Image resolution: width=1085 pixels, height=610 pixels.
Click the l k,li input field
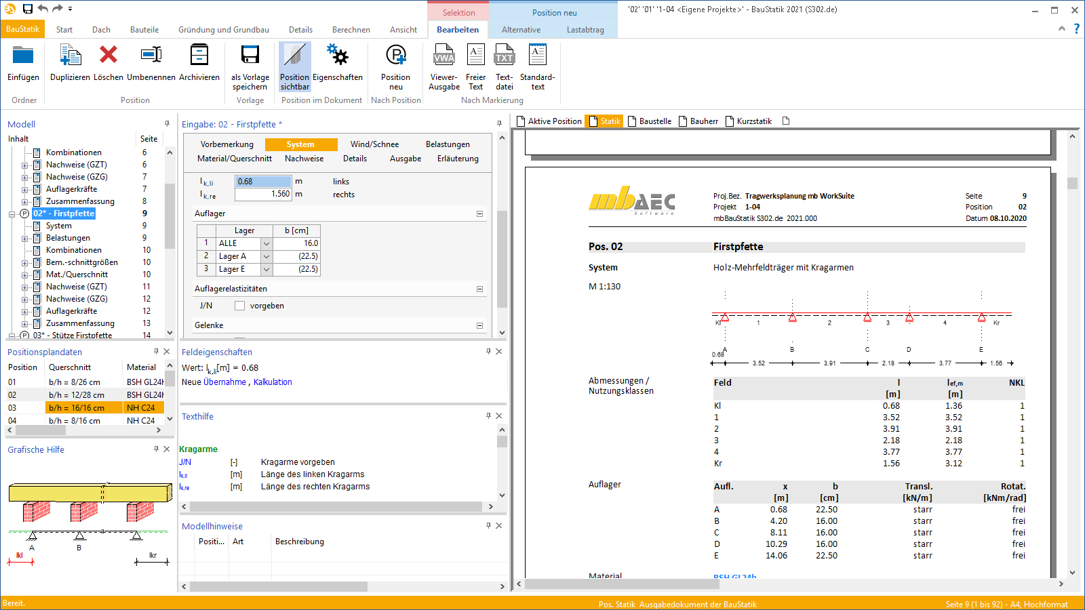[x=263, y=182]
